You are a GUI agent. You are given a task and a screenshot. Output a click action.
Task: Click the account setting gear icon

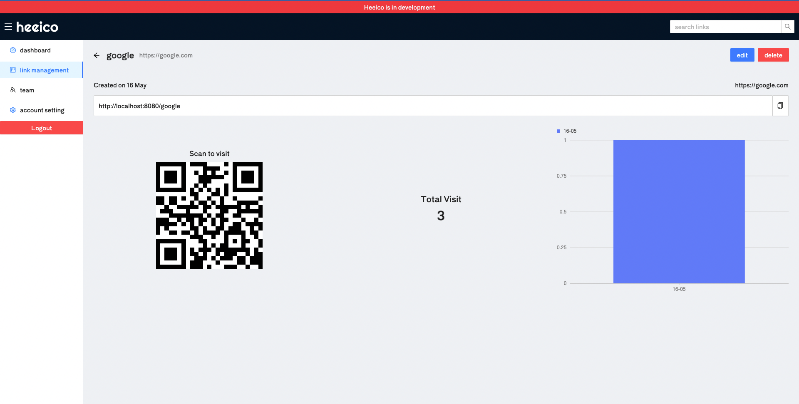13,110
